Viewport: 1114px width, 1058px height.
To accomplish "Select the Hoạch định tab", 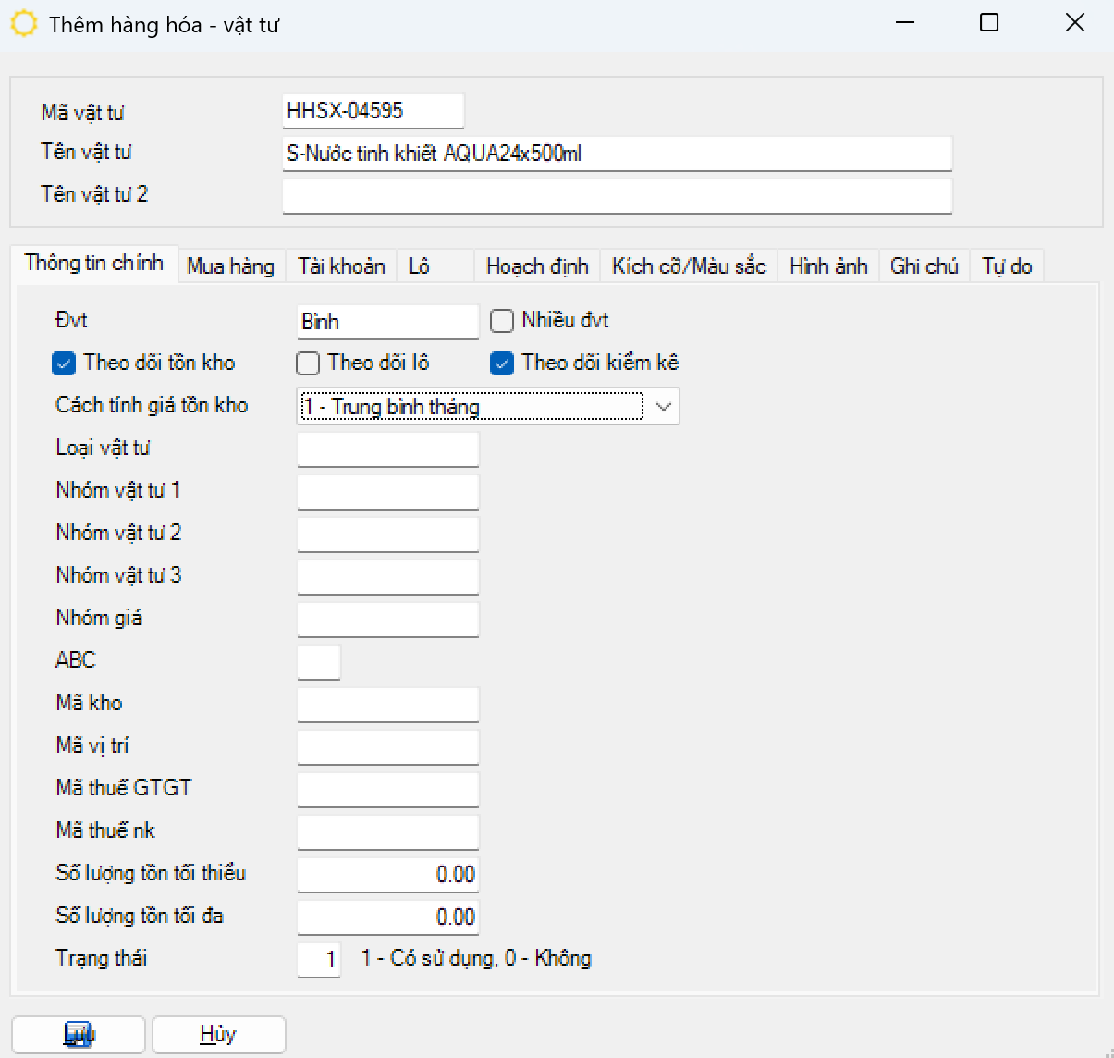I will (537, 266).
